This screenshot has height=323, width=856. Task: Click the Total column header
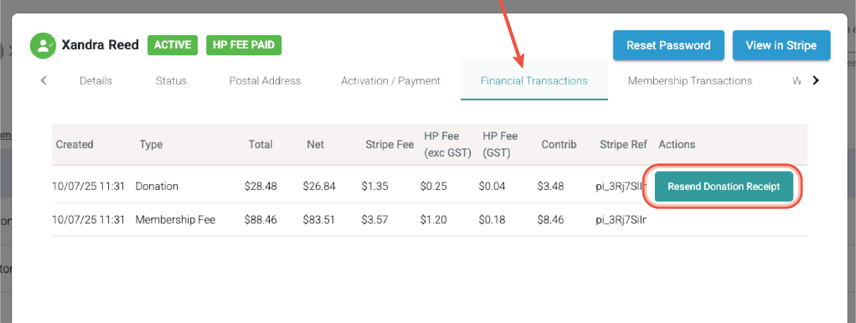coord(261,145)
